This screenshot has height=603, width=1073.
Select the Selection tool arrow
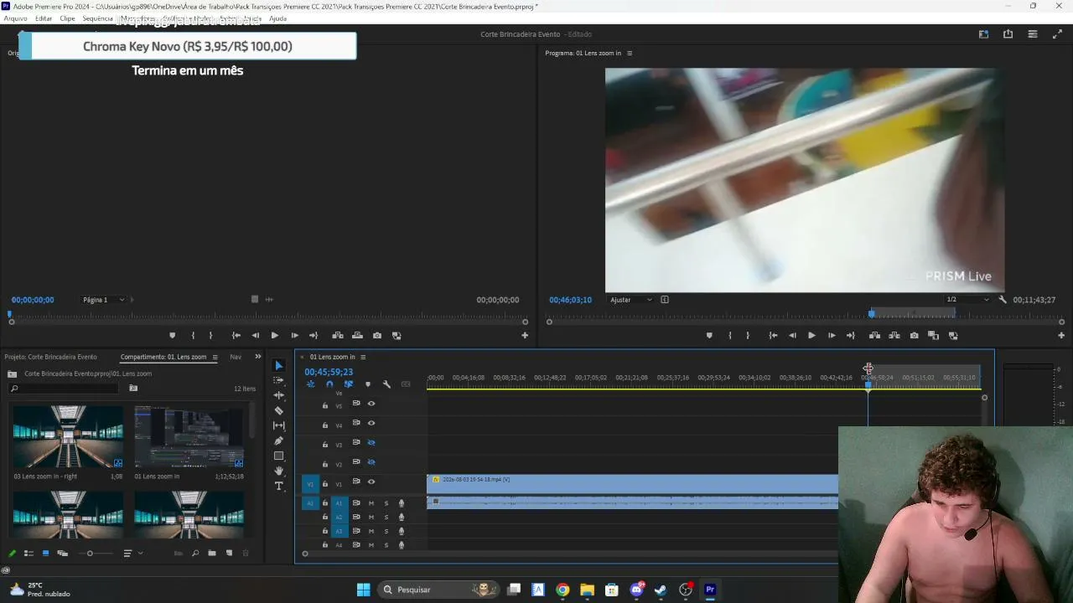(x=279, y=365)
